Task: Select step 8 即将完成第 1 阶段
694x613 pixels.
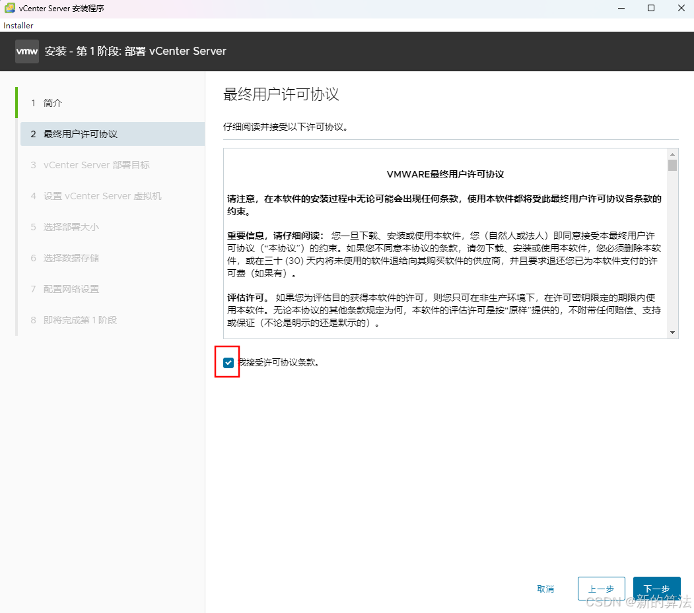Action: click(112, 320)
